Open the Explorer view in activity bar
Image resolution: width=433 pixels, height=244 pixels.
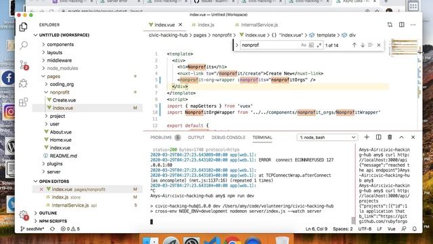[24, 27]
